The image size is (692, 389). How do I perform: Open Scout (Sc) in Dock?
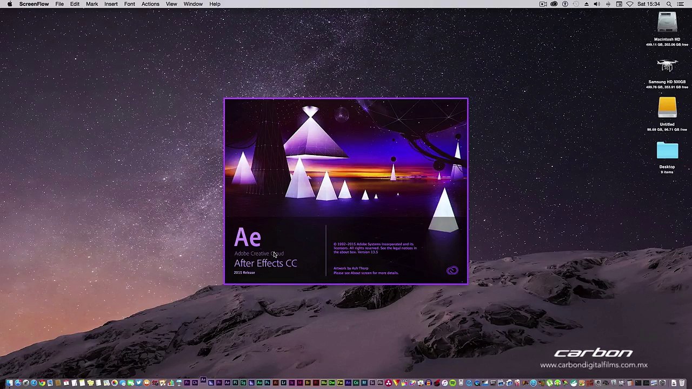click(x=372, y=383)
